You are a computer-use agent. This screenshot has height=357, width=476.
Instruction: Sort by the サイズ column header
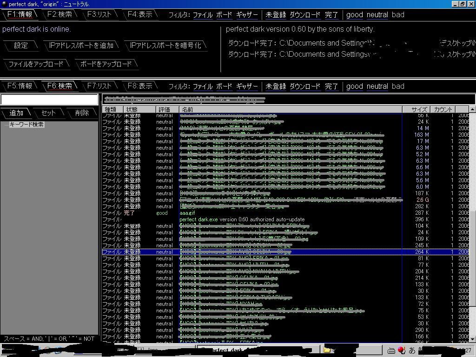click(416, 110)
